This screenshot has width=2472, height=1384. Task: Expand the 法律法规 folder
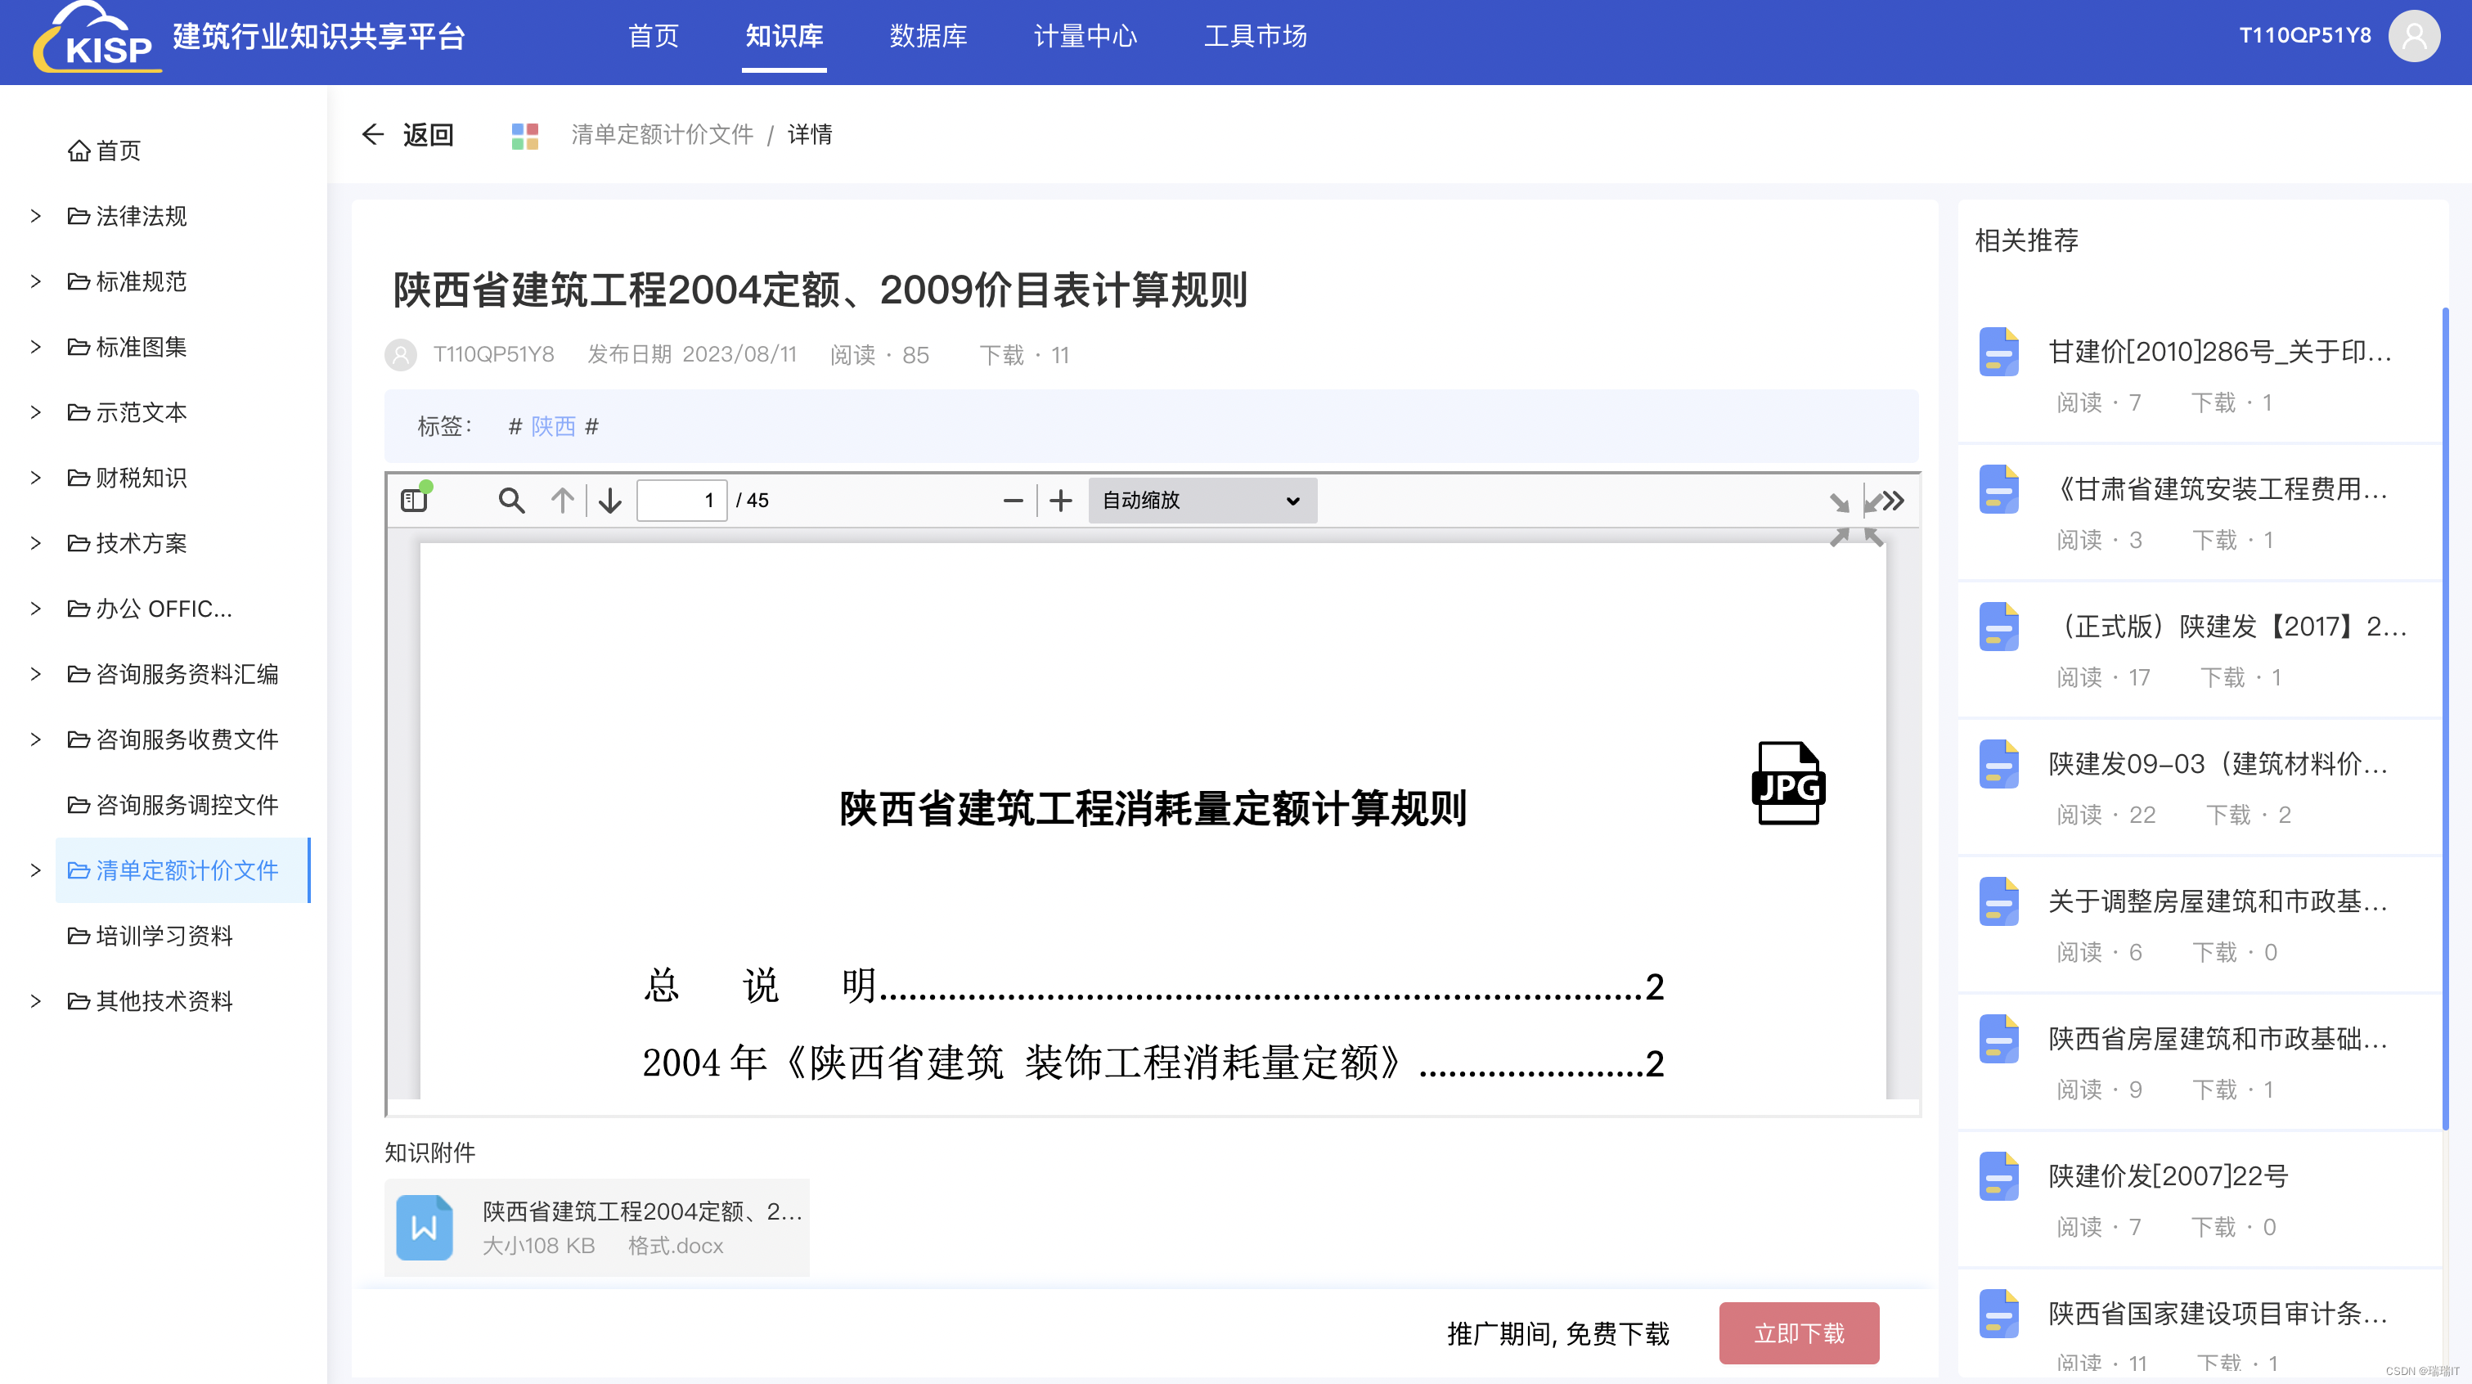[x=35, y=216]
